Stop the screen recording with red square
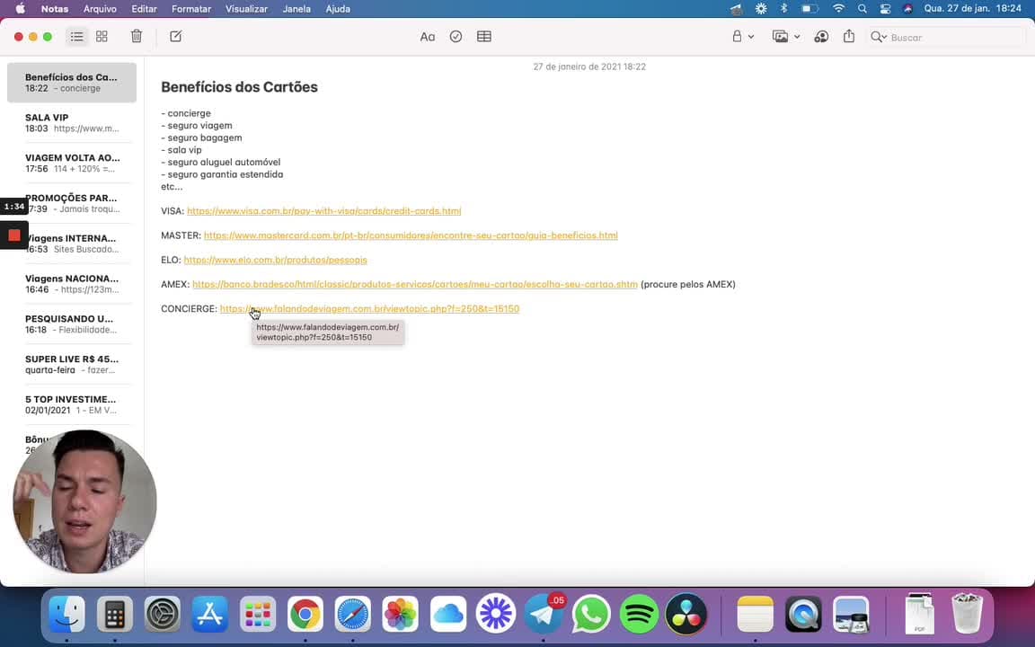Viewport: 1035px width, 647px height. click(13, 235)
